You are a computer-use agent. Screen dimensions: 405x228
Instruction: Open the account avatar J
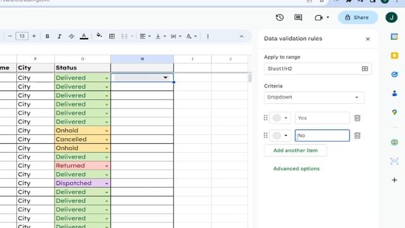click(391, 18)
